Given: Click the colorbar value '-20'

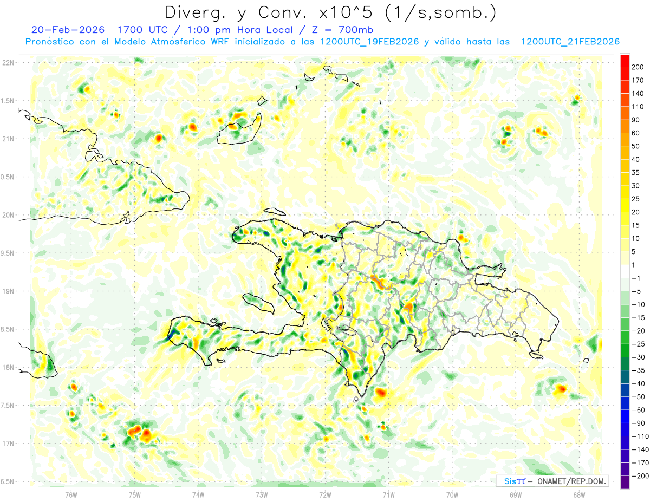Looking at the screenshot, I should (639, 331).
